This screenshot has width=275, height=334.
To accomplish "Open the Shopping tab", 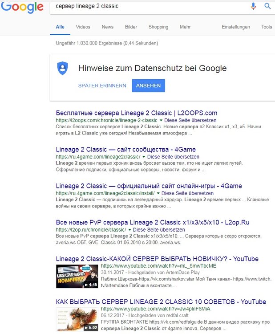I will click(158, 27).
